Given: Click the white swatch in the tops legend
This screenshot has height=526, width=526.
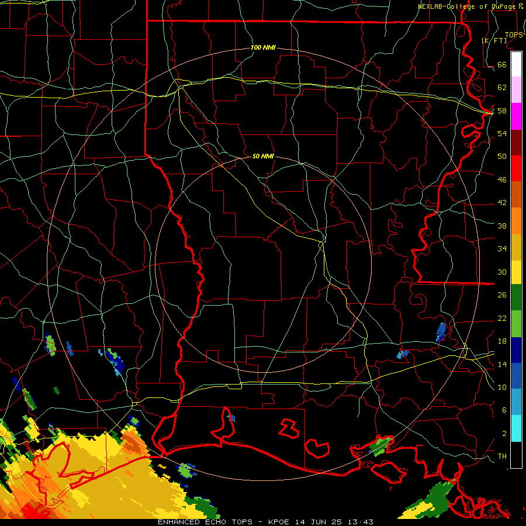Looking at the screenshot, I should click(516, 64).
